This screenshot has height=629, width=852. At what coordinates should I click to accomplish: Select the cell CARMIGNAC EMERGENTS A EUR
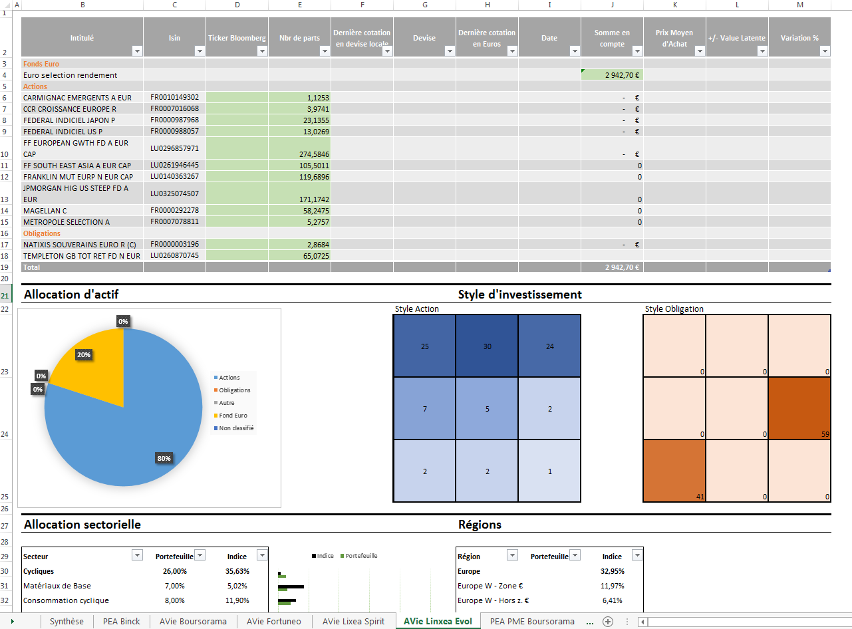[82, 98]
